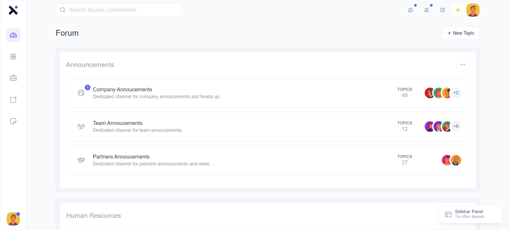Screen dimensions: 509x230
Task: Open the Company Annoucements channel
Action: click(122, 89)
